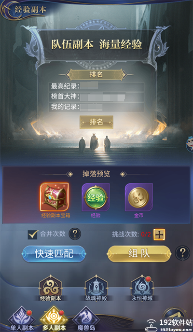Toggle the 合并次数 checkbox
This screenshot has height=332, width=193.
click(33, 235)
